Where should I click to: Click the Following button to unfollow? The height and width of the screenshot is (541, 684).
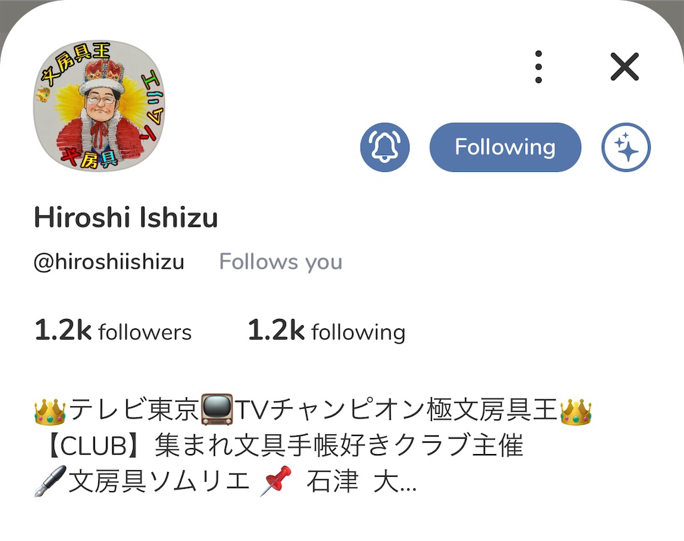click(x=505, y=147)
